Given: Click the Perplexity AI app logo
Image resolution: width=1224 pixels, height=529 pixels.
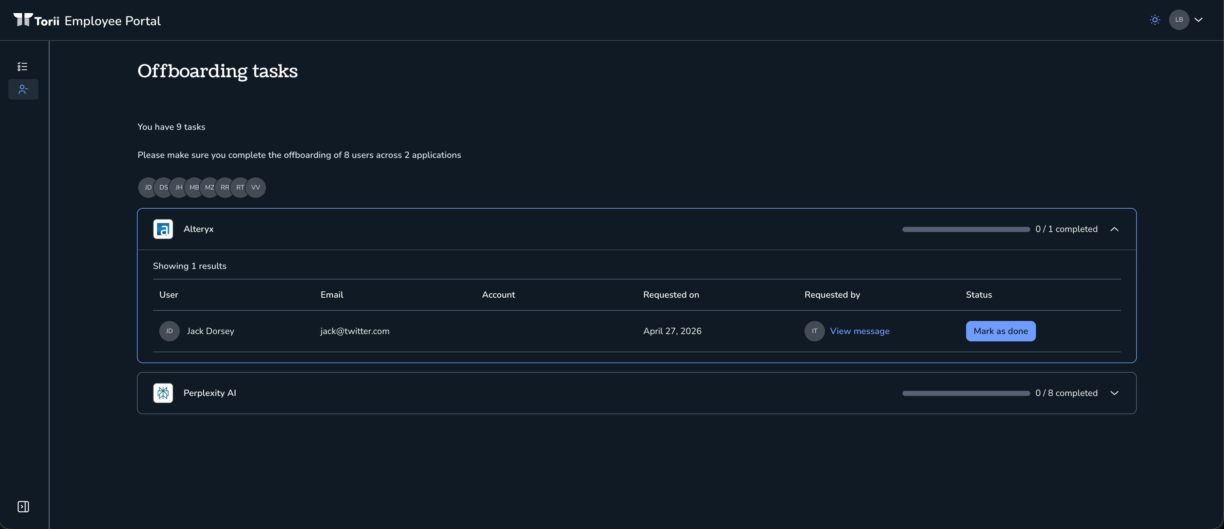Looking at the screenshot, I should click(x=163, y=393).
